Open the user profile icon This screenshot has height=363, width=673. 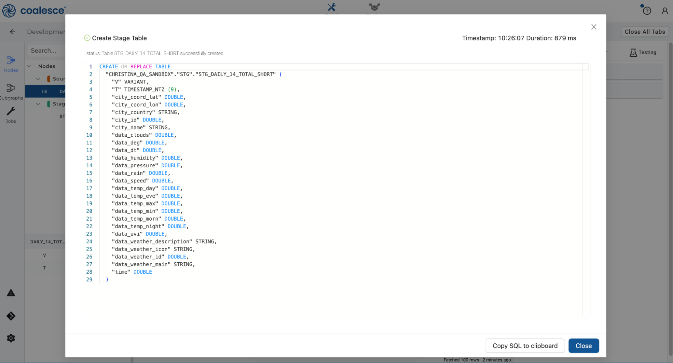click(x=665, y=11)
